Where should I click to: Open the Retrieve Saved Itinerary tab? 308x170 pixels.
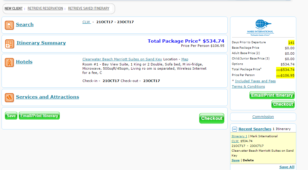pos(89,8)
